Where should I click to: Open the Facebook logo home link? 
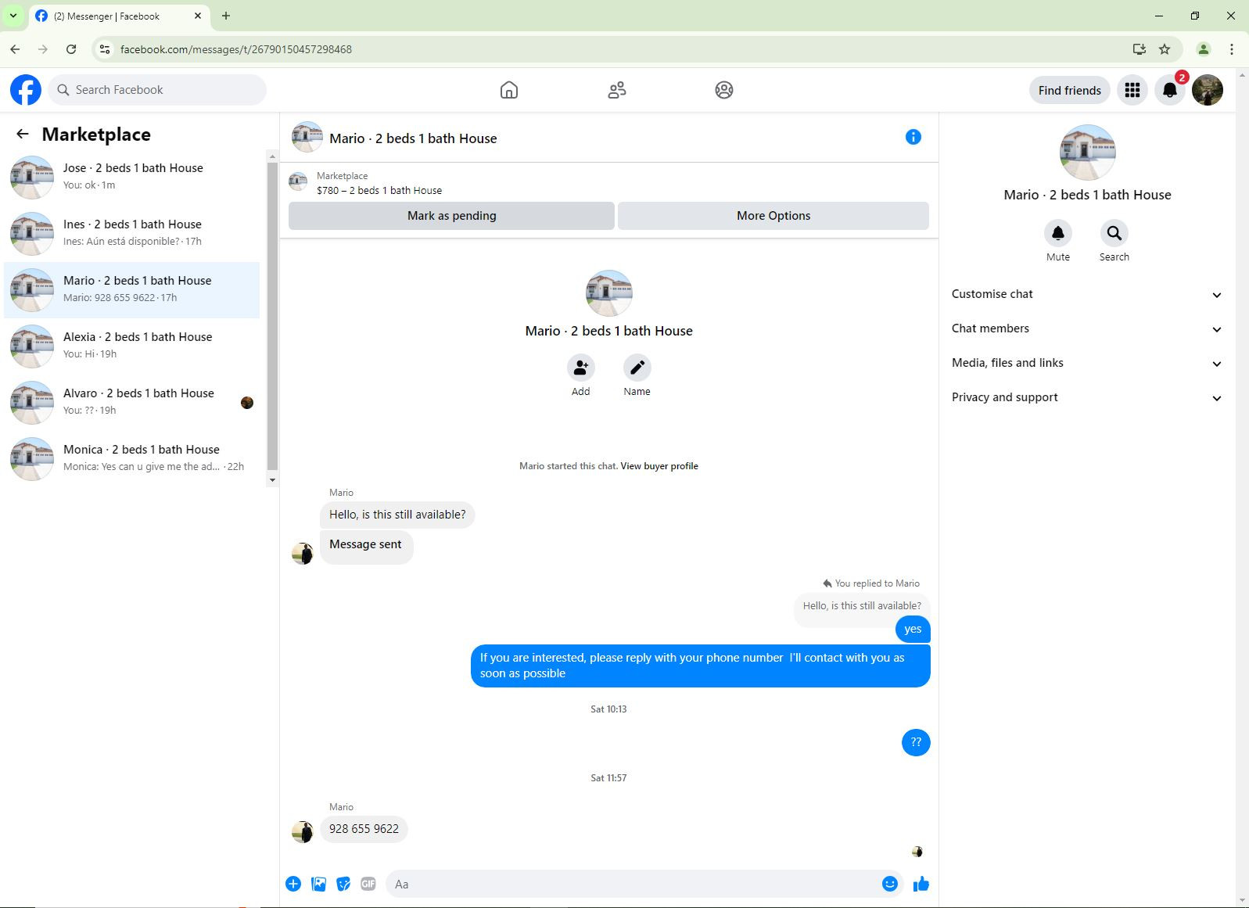point(26,90)
